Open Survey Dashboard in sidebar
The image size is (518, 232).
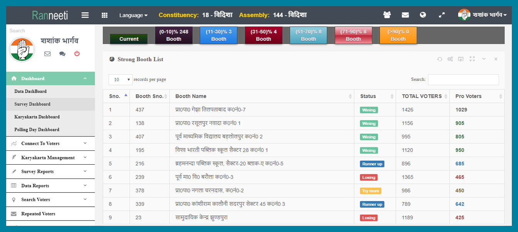[x=32, y=104]
